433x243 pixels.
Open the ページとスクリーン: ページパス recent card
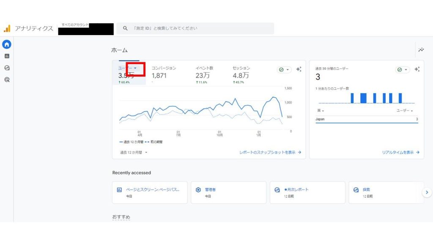point(150,192)
